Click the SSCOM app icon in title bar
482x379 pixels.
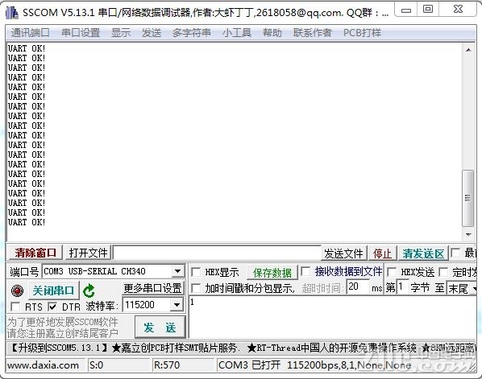[x=12, y=13]
